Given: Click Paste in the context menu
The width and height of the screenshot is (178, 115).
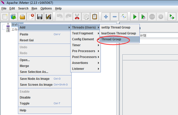Looking at the screenshot, I should pos(45,34).
